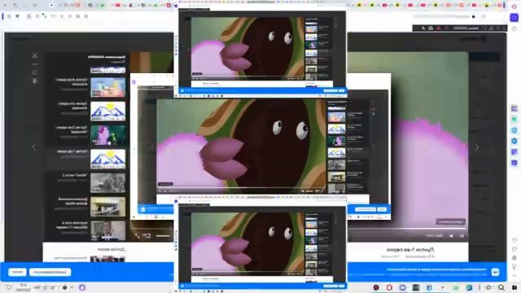Open the purple pony playlist thumbnail
This screenshot has height=293, width=521.
108,135
